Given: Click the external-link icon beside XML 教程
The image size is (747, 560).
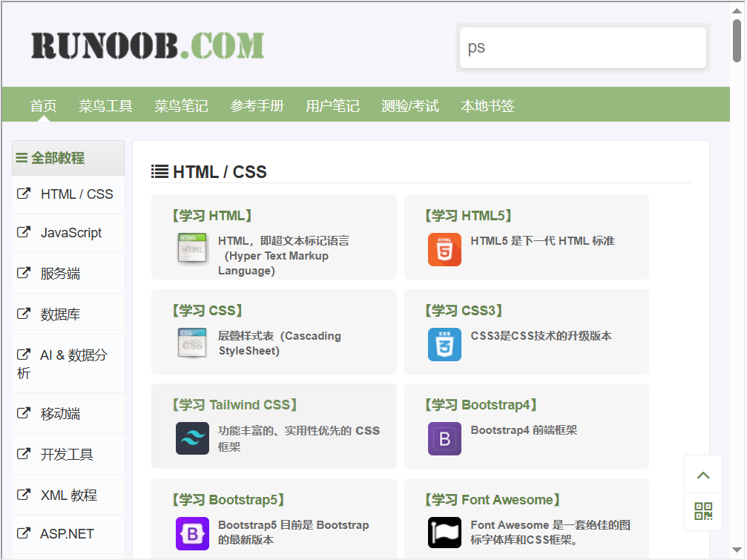Looking at the screenshot, I should 23,494.
